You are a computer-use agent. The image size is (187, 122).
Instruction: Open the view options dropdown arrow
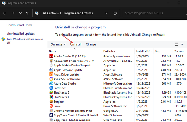point(182,44)
